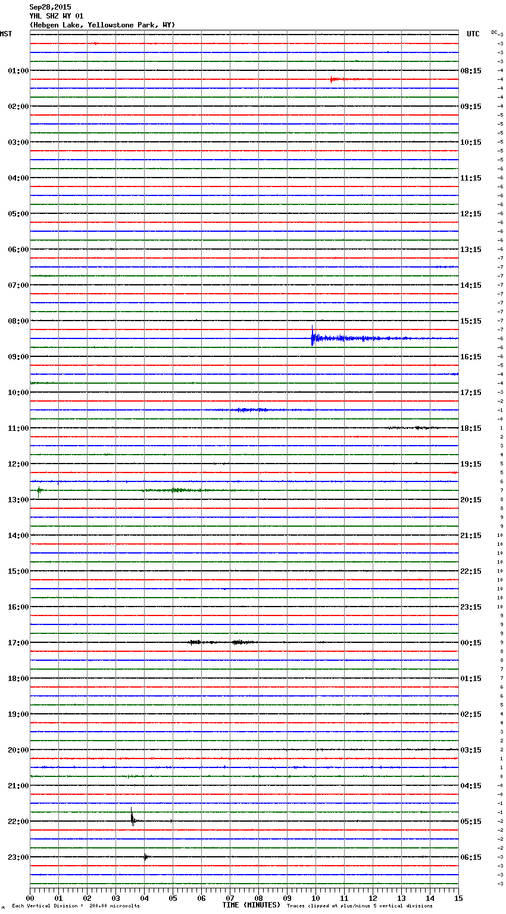Click the 08:00 MST row label
The height and width of the screenshot is (914, 506).
point(18,321)
